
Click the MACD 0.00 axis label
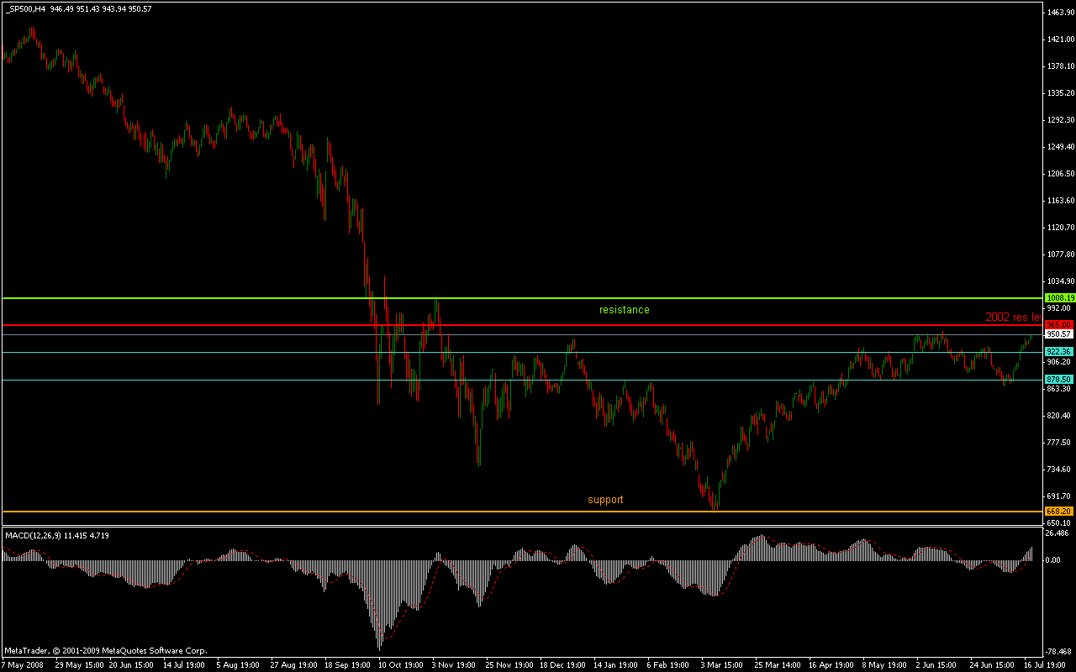[x=1054, y=559]
